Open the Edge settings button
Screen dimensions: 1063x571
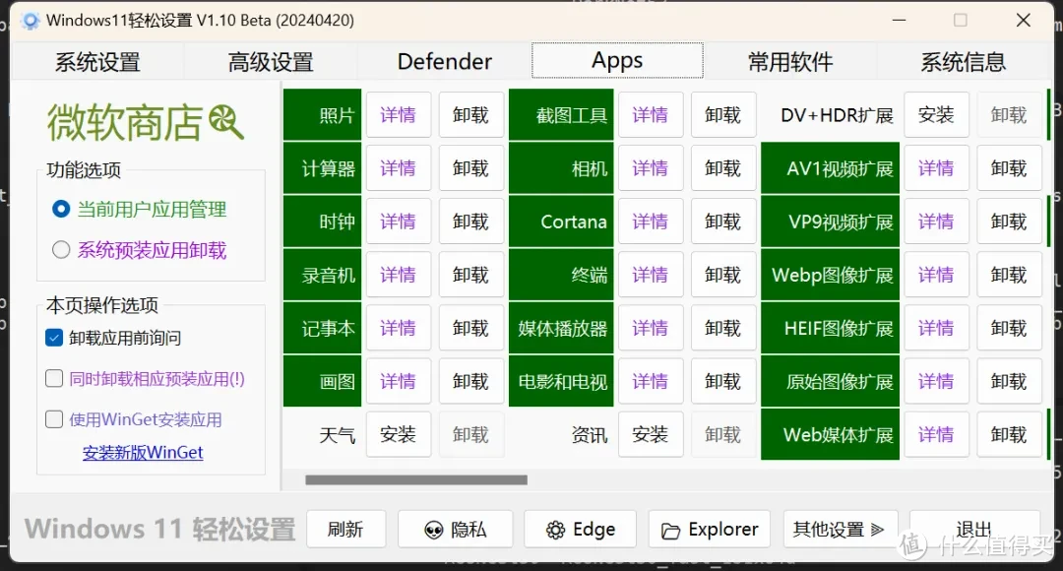(x=581, y=529)
